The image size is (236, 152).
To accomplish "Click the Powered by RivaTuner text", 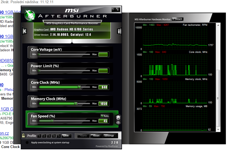I will (107, 146).
